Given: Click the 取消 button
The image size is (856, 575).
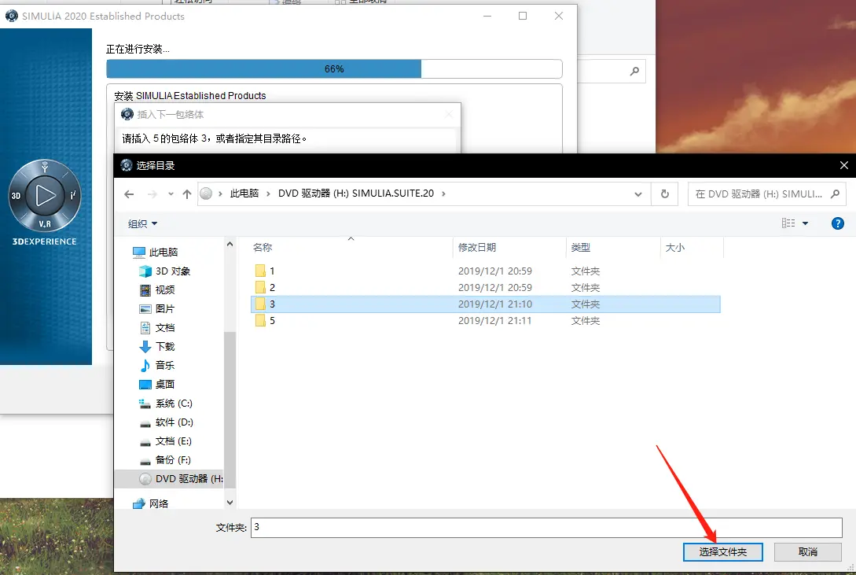Looking at the screenshot, I should 807,552.
